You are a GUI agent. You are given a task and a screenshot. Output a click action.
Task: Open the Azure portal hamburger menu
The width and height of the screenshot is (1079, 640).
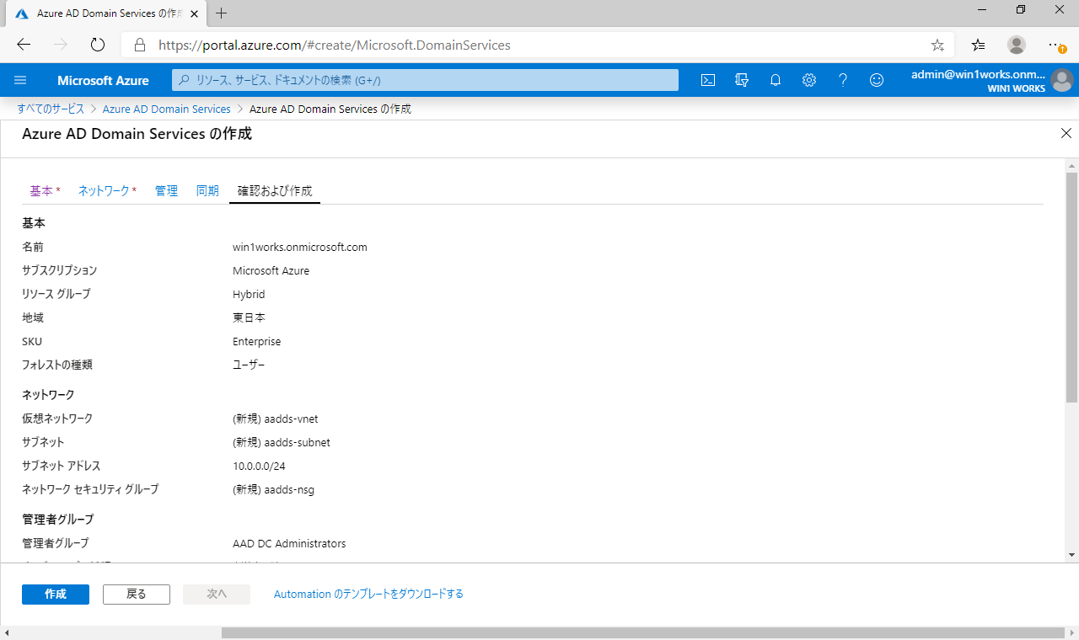[21, 80]
